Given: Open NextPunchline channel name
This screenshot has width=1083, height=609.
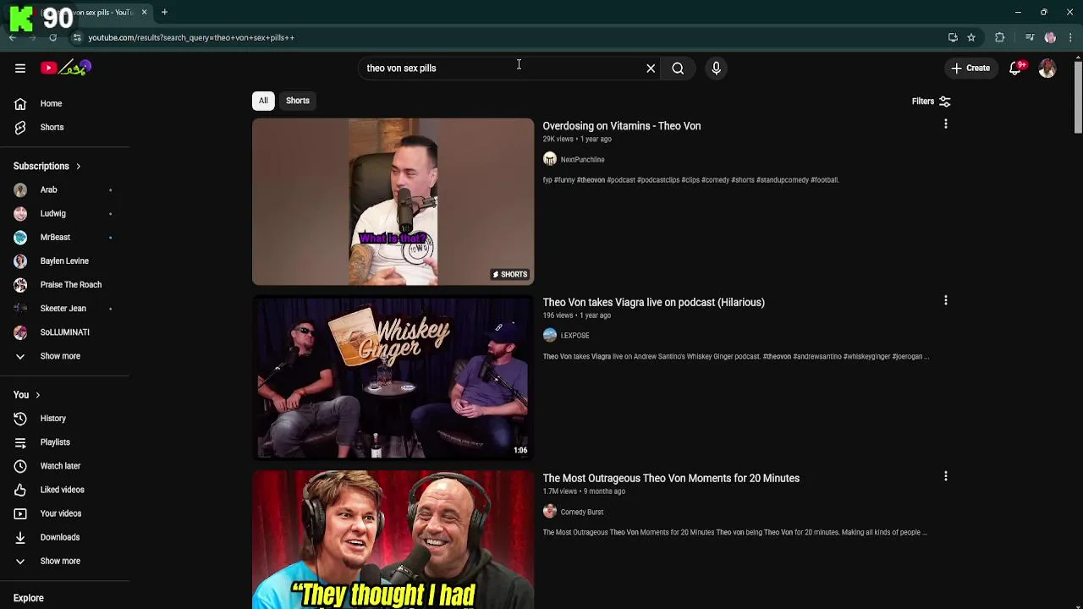Looking at the screenshot, I should click(x=582, y=159).
